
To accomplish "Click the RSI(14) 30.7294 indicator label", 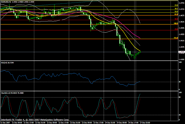I will click(7, 63).
